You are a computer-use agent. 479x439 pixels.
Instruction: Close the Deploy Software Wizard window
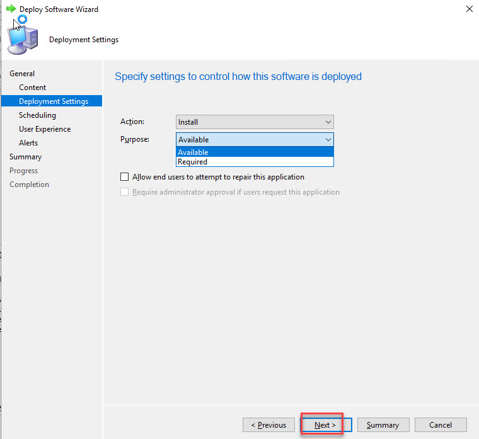469,9
